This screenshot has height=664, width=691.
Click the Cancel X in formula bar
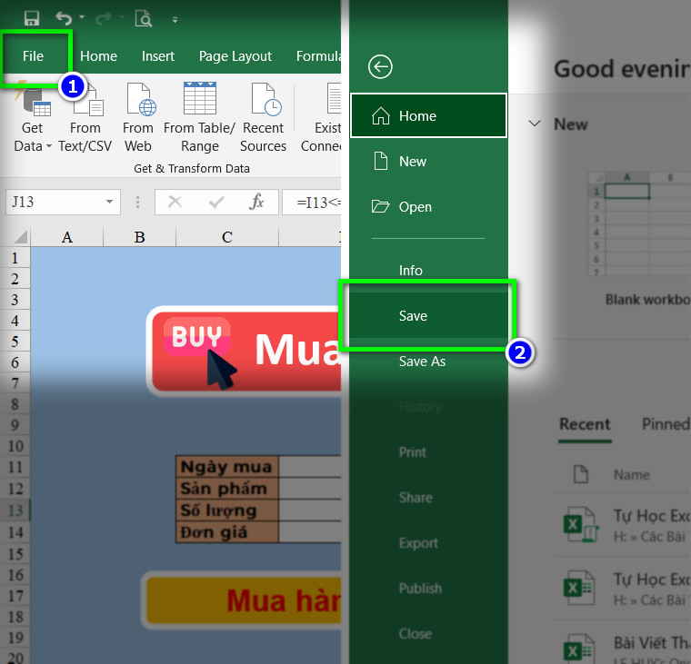(x=175, y=202)
